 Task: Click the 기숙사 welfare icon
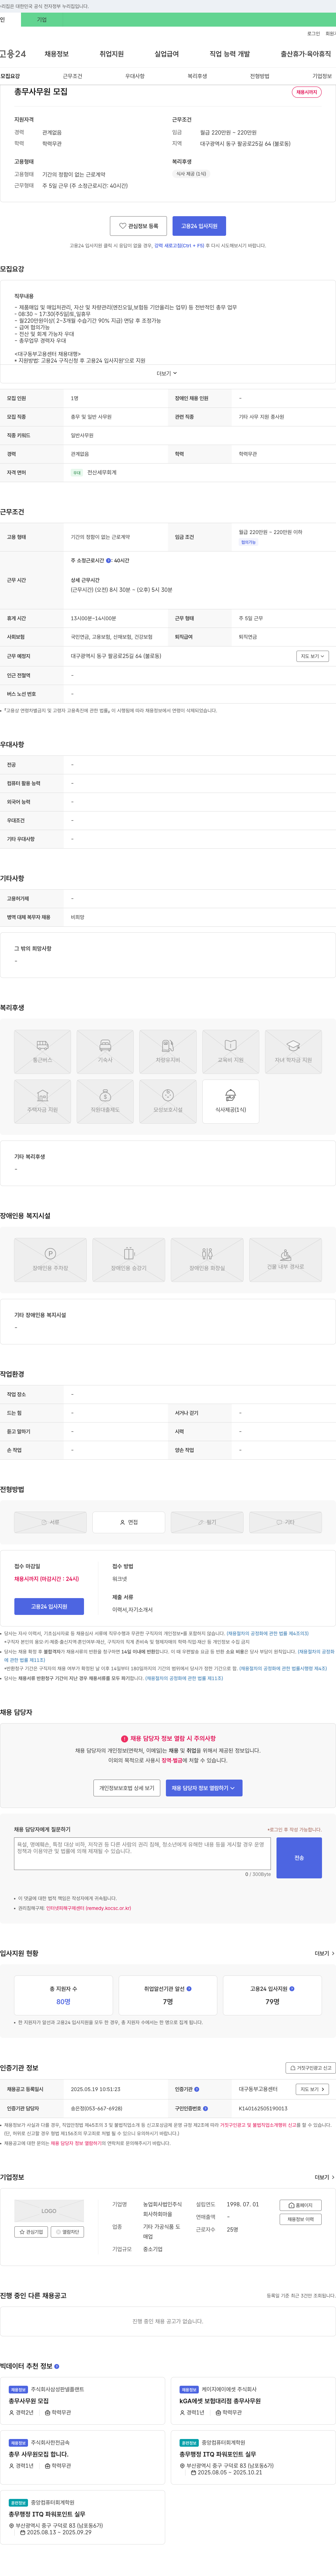(105, 1052)
